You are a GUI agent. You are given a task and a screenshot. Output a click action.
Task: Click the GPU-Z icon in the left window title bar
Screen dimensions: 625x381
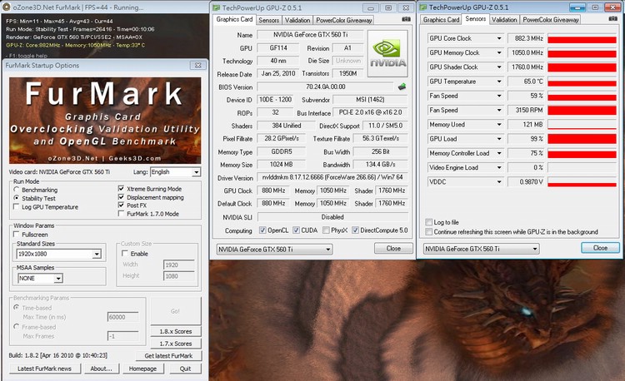pos(216,7)
